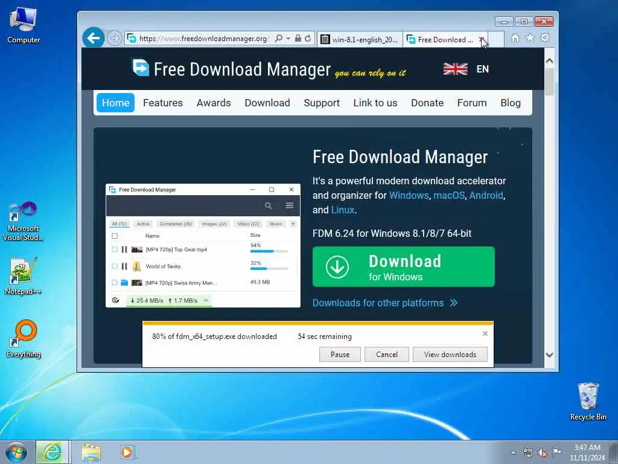The height and width of the screenshot is (464, 618).
Task: Pause the fdm_x64_setup.exe download
Action: click(340, 354)
